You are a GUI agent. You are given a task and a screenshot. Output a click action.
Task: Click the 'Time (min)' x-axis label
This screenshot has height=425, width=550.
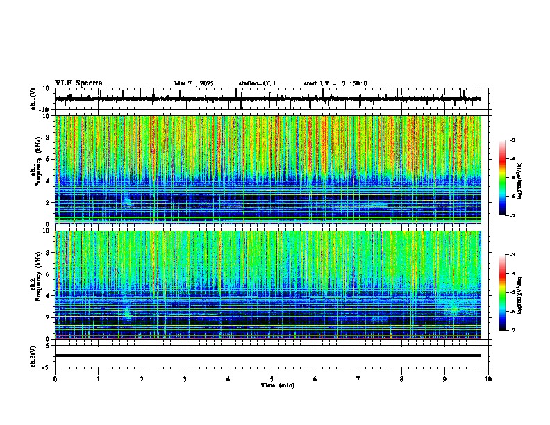(x=278, y=385)
